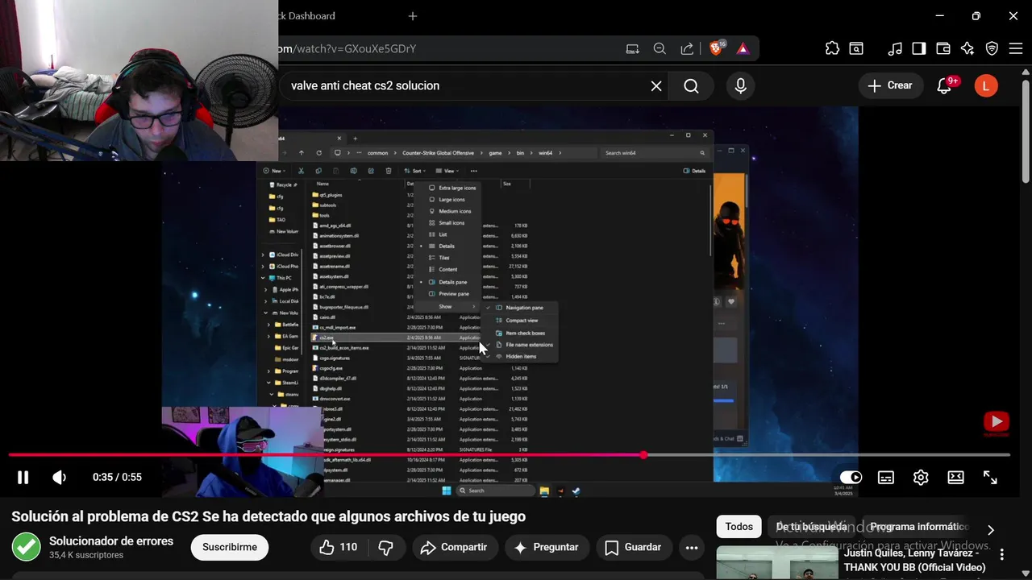Open the Crear menu
The width and height of the screenshot is (1032, 580).
[890, 85]
